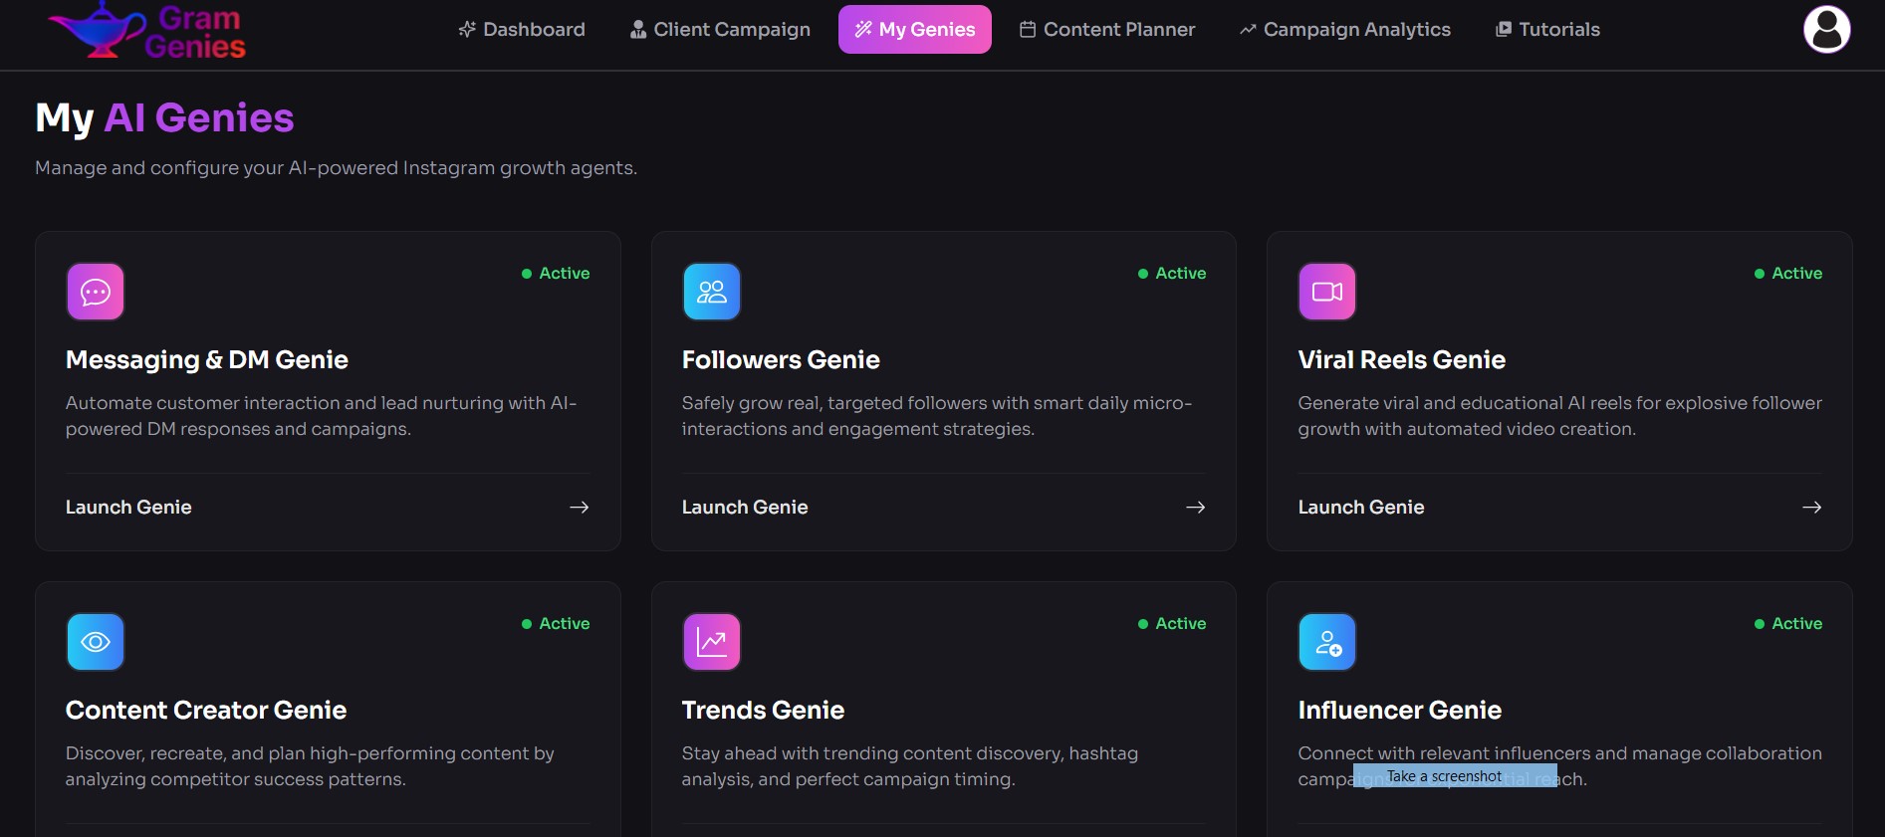Click Active status on Followers Genie
The height and width of the screenshot is (837, 1885).
(1172, 274)
